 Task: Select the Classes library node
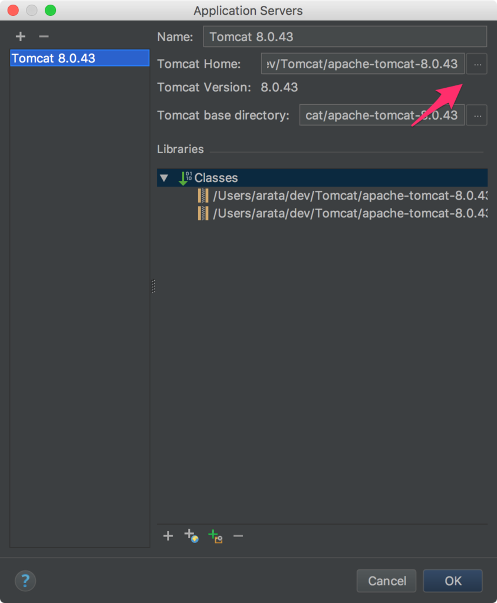point(322,178)
